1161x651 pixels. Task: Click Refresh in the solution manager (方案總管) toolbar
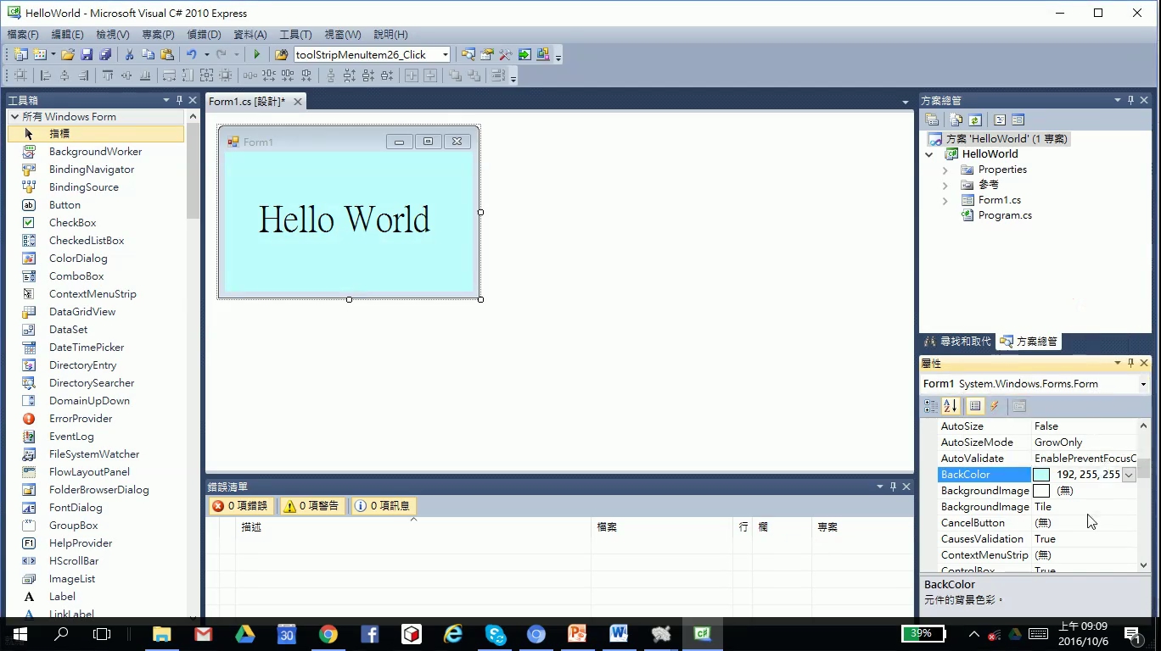(x=975, y=120)
